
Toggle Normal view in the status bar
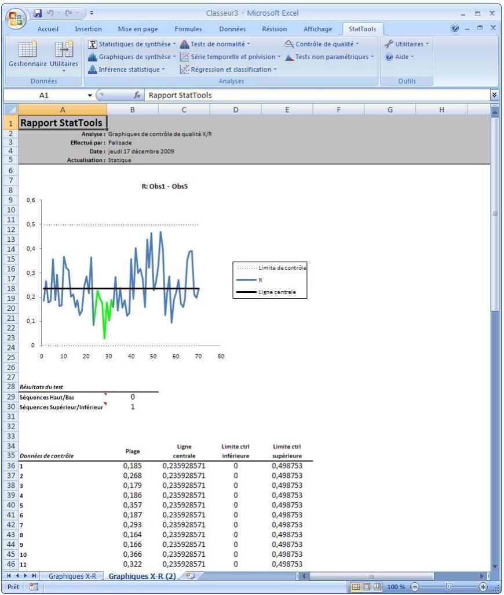coord(356,587)
